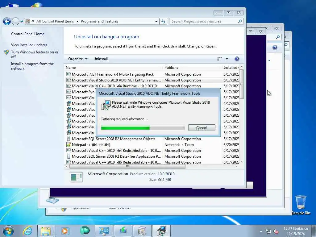Click the Cancel button in configure dialog
Image resolution: width=316 pixels, height=237 pixels.
click(202, 127)
